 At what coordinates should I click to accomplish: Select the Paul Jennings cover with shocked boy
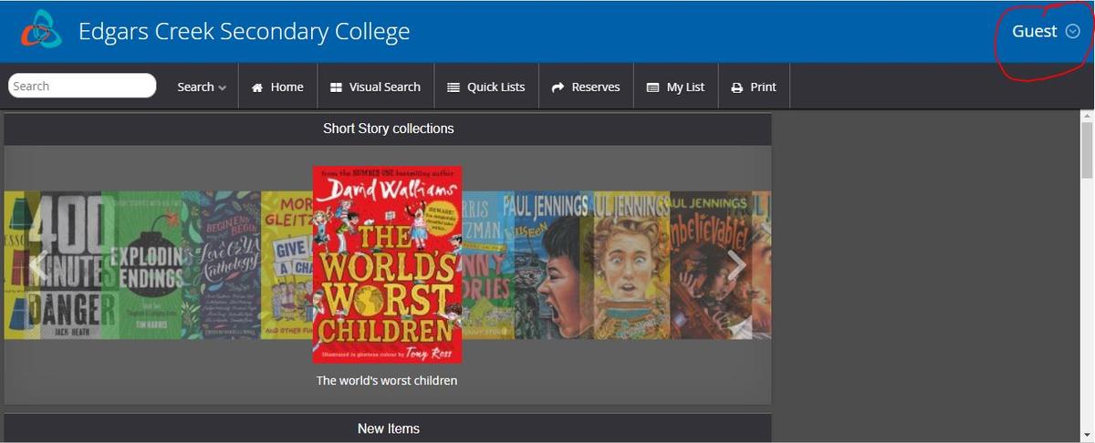[631, 264]
